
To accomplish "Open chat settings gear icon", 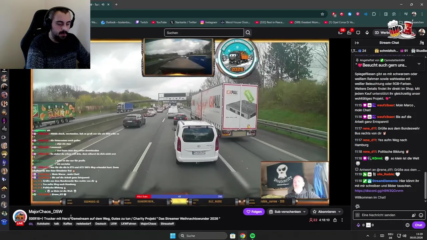I will click(407, 225).
